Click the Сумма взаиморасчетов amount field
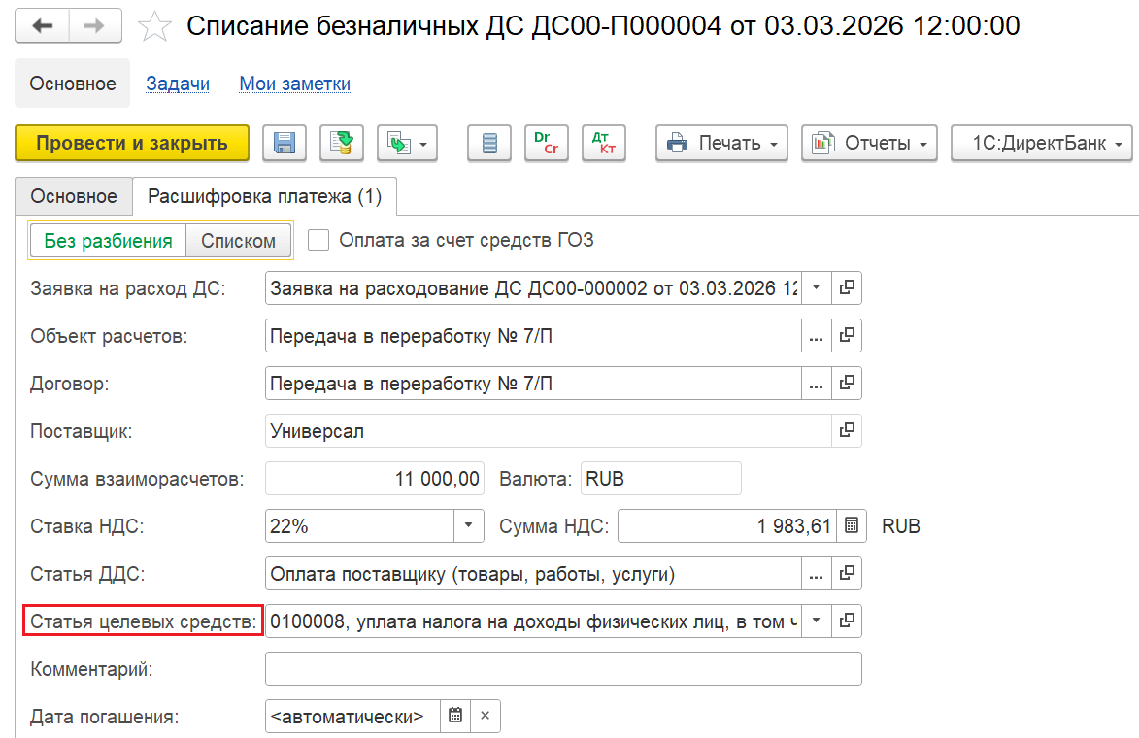1139x738 pixels. coord(375,479)
